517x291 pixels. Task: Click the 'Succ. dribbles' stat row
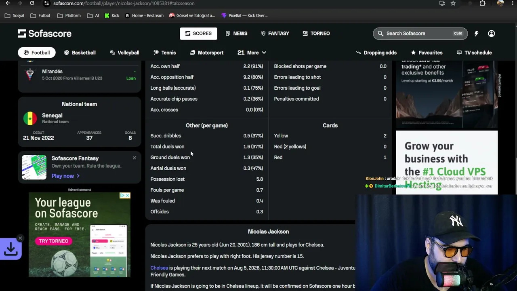tap(207, 136)
